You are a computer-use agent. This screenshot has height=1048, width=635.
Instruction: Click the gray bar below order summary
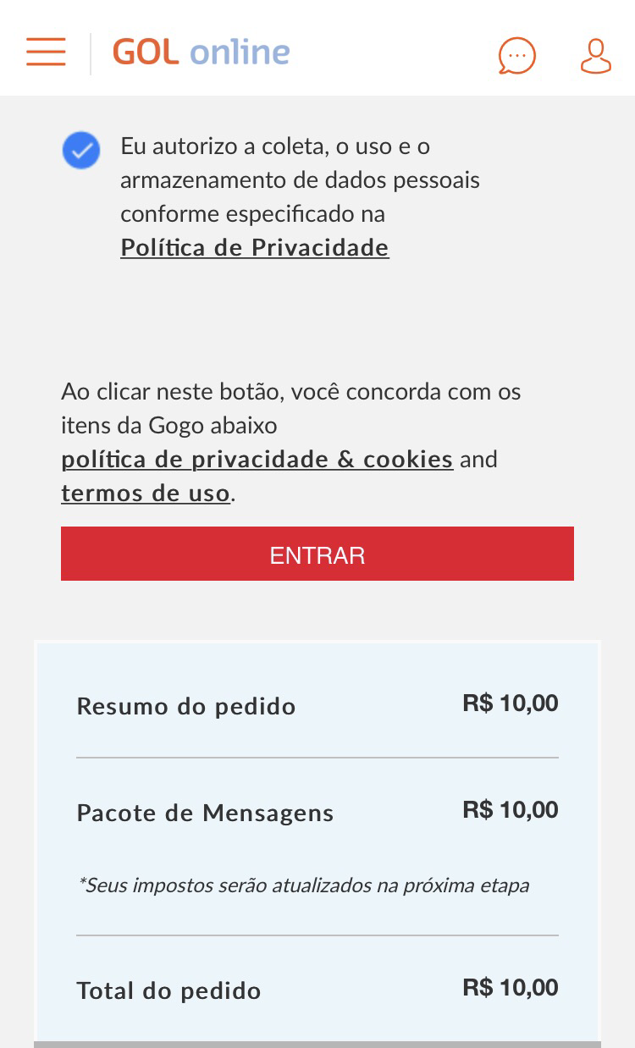(317, 1044)
